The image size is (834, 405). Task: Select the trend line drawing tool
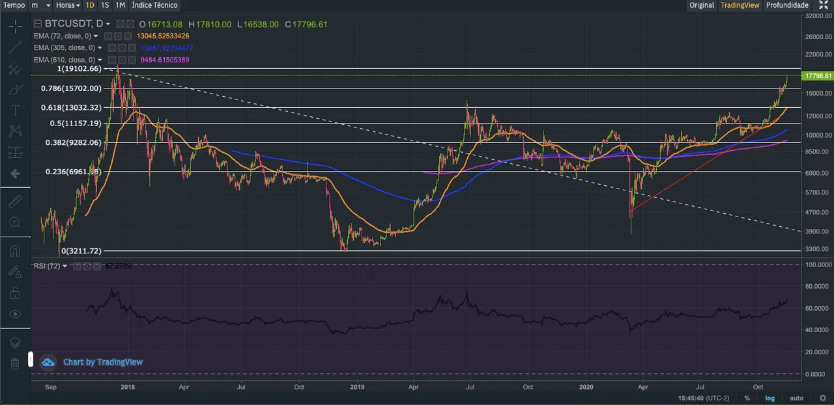click(x=15, y=47)
